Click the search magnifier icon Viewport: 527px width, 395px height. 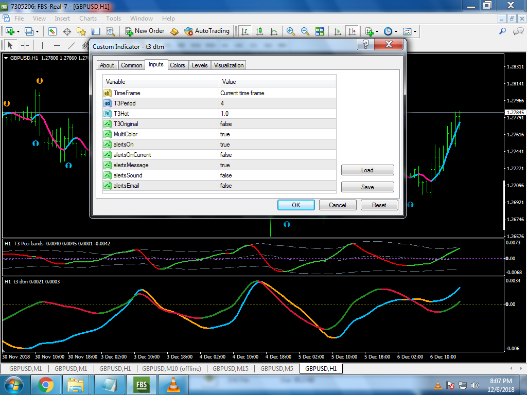(x=503, y=31)
